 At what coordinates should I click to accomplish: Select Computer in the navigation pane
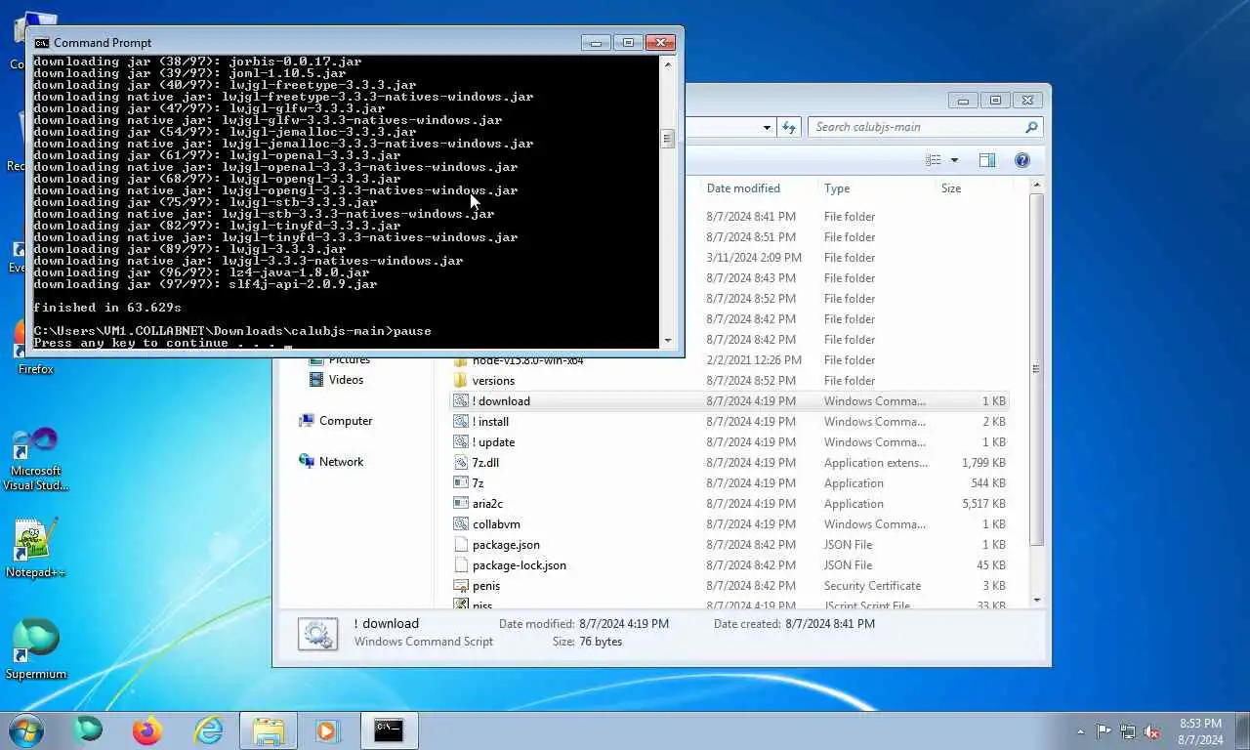pyautogui.click(x=346, y=421)
